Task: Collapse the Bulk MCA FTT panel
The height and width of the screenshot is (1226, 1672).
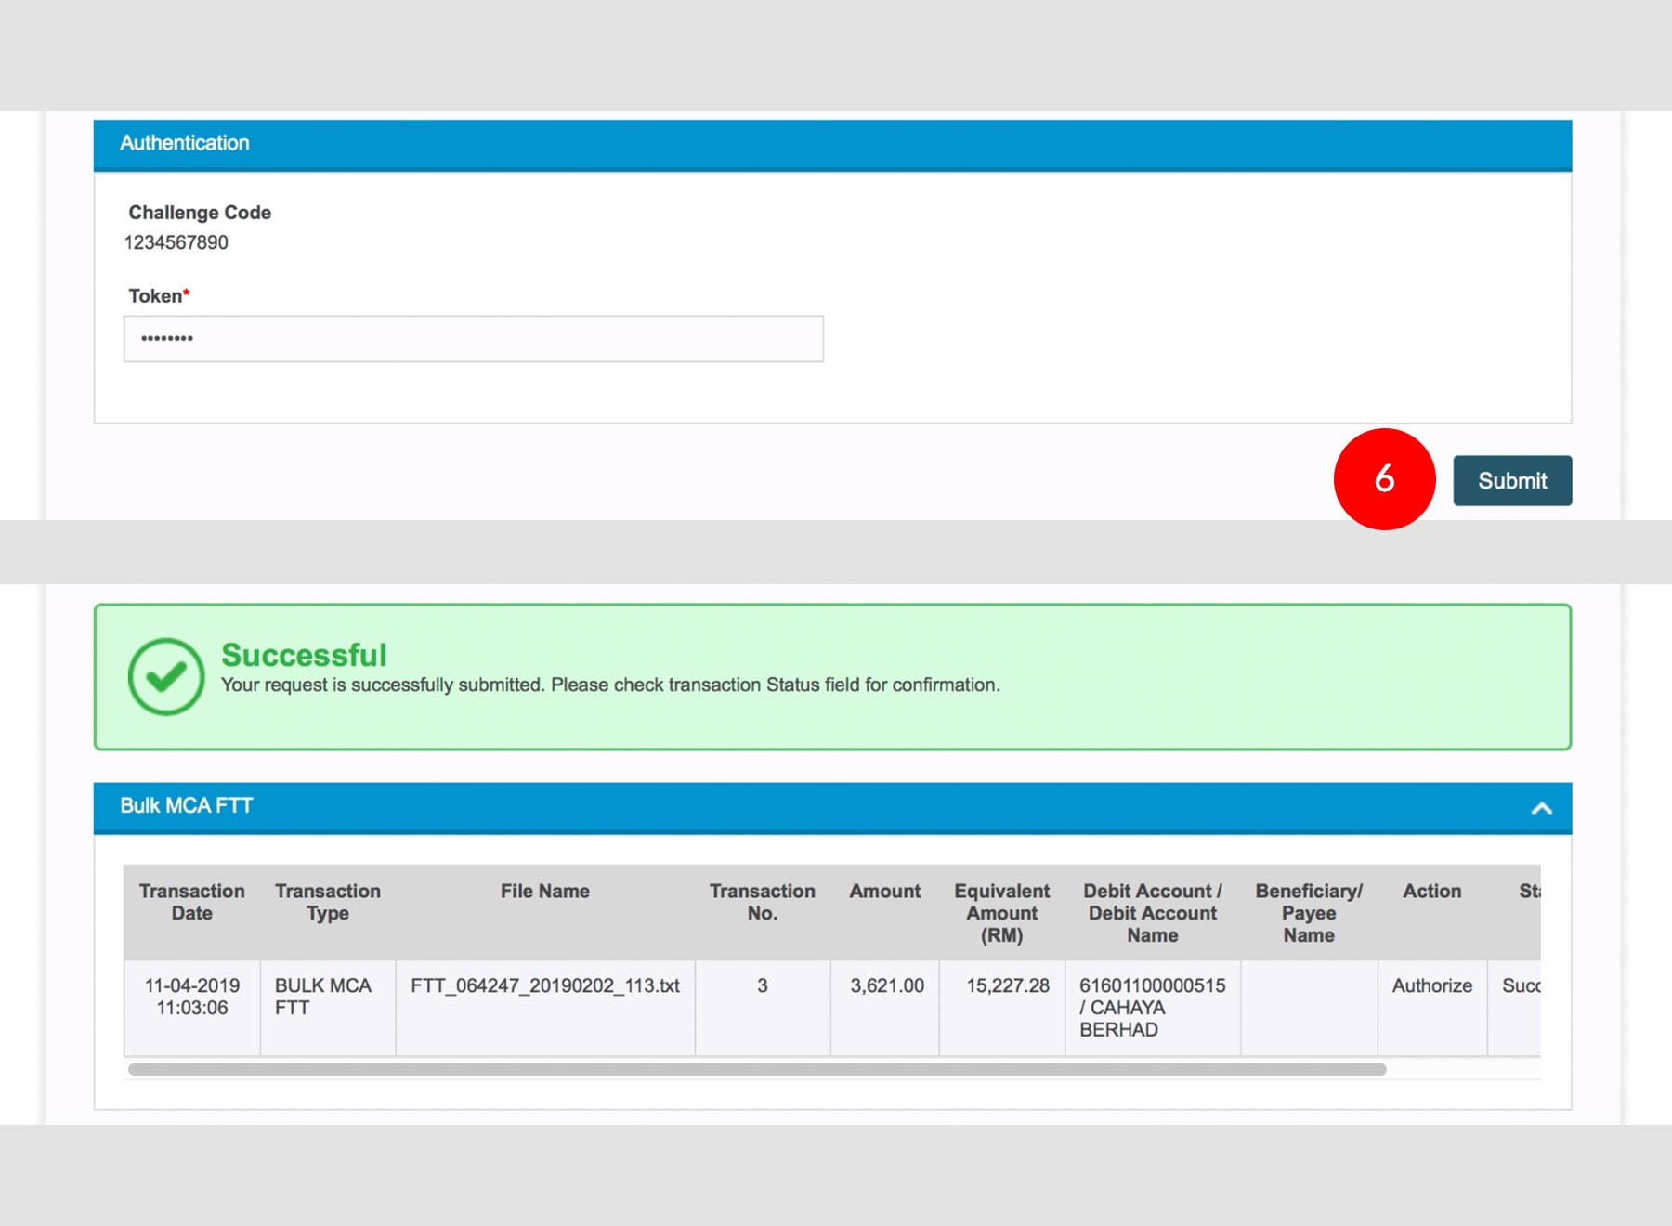Action: coord(1541,808)
